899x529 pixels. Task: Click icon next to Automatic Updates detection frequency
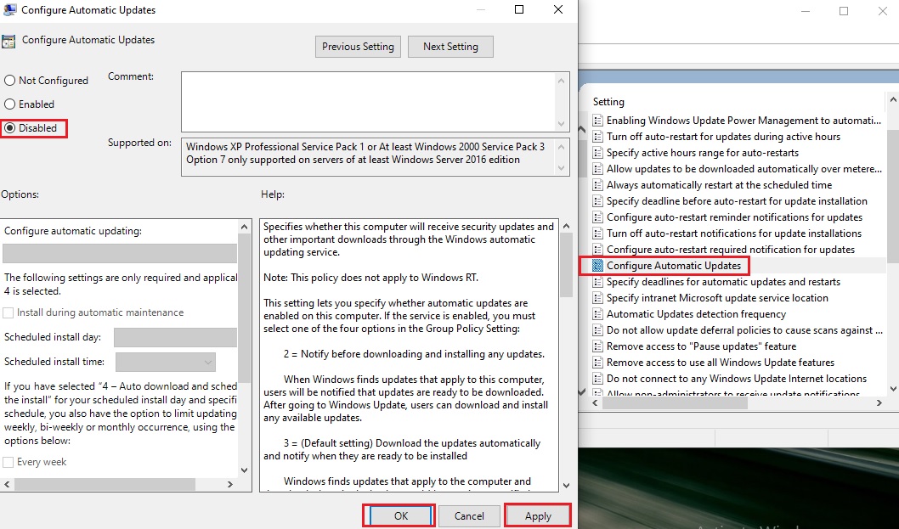tap(597, 314)
